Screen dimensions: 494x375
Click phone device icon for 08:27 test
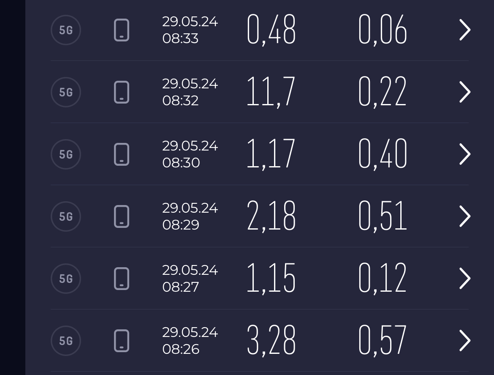tap(122, 279)
